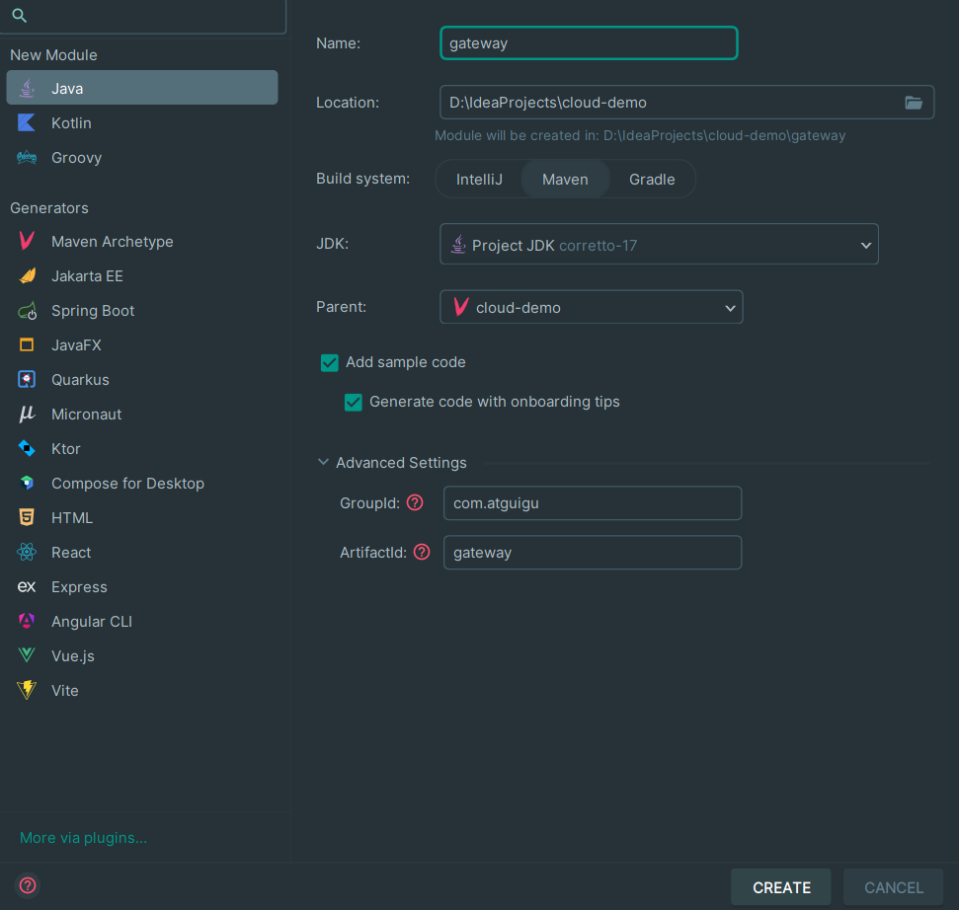Choose the React atom icon
Screen dimensions: 959x910
27,552
